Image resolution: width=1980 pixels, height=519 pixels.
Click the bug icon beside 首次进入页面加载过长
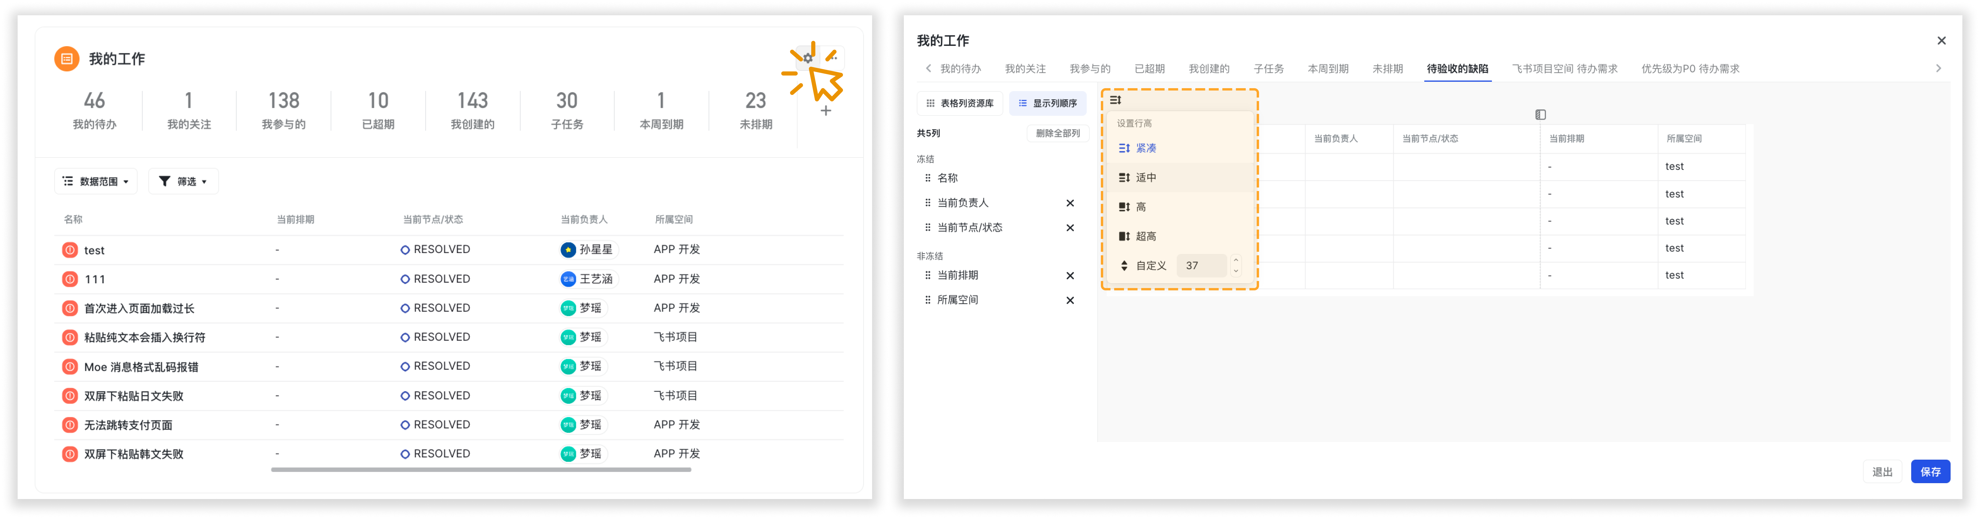(x=70, y=308)
